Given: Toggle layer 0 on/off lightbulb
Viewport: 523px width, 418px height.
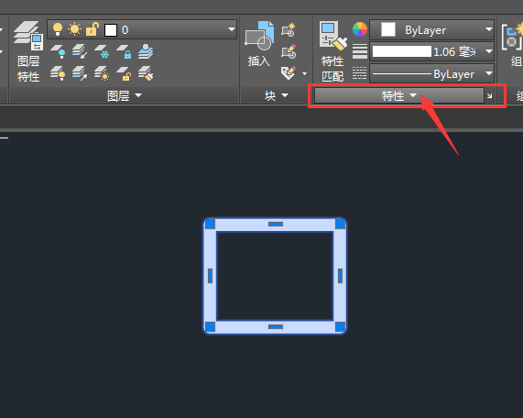Looking at the screenshot, I should coord(58,29).
